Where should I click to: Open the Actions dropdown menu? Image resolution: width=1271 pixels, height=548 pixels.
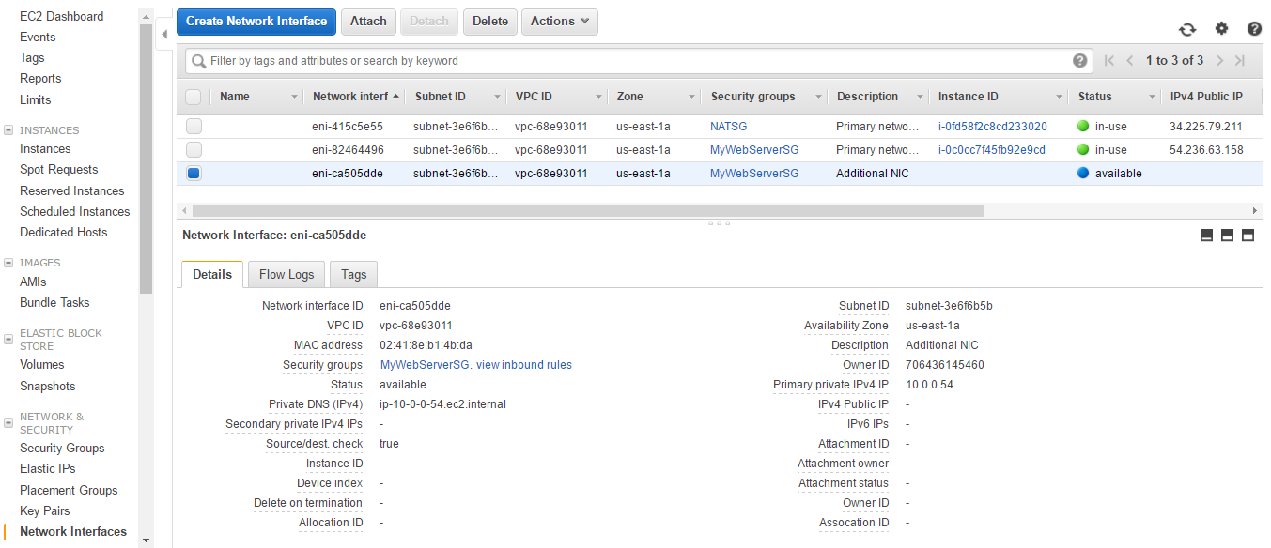point(560,22)
